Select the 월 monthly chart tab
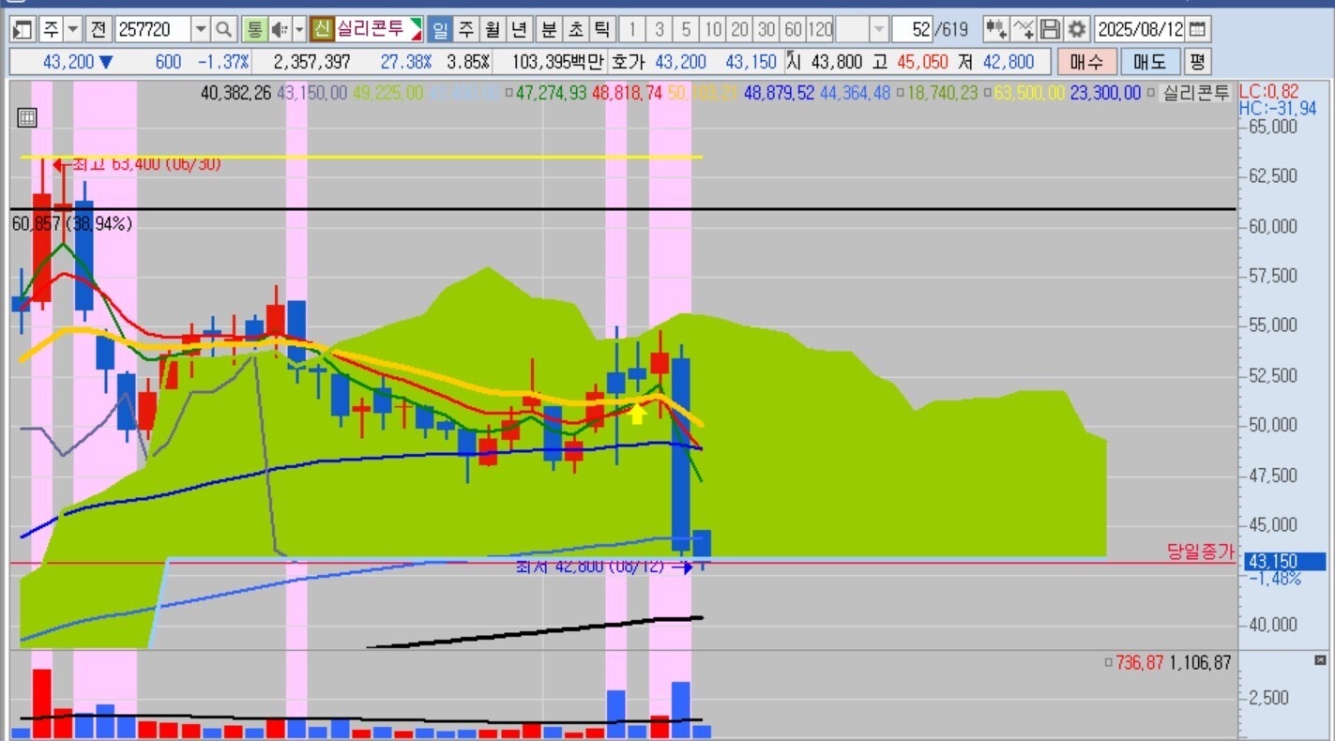 pos(493,29)
